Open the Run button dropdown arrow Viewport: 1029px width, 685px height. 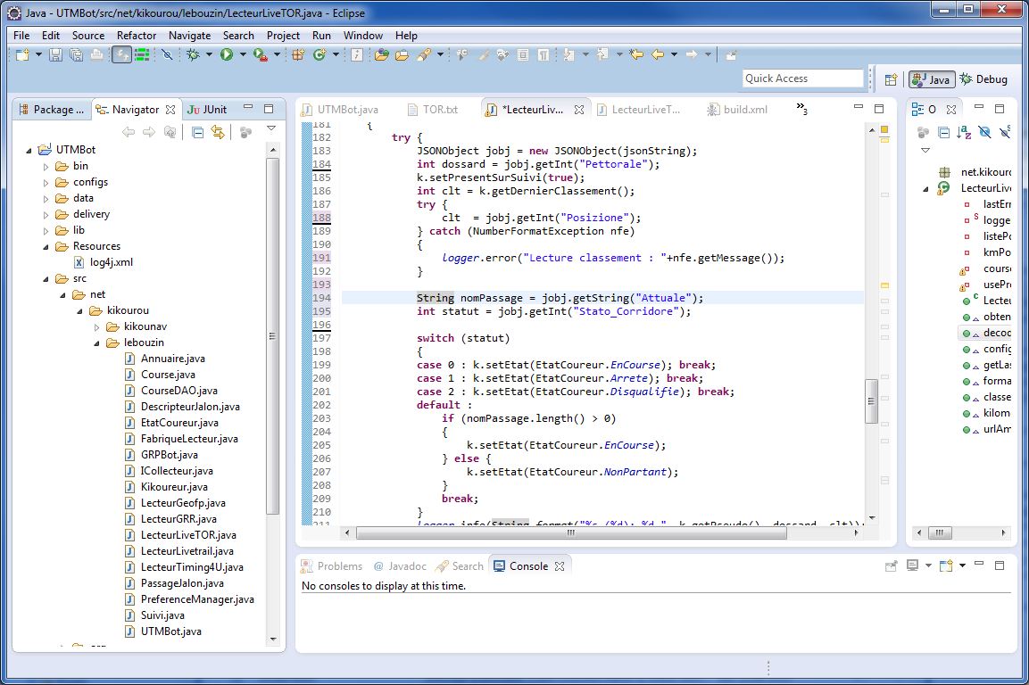coord(243,55)
